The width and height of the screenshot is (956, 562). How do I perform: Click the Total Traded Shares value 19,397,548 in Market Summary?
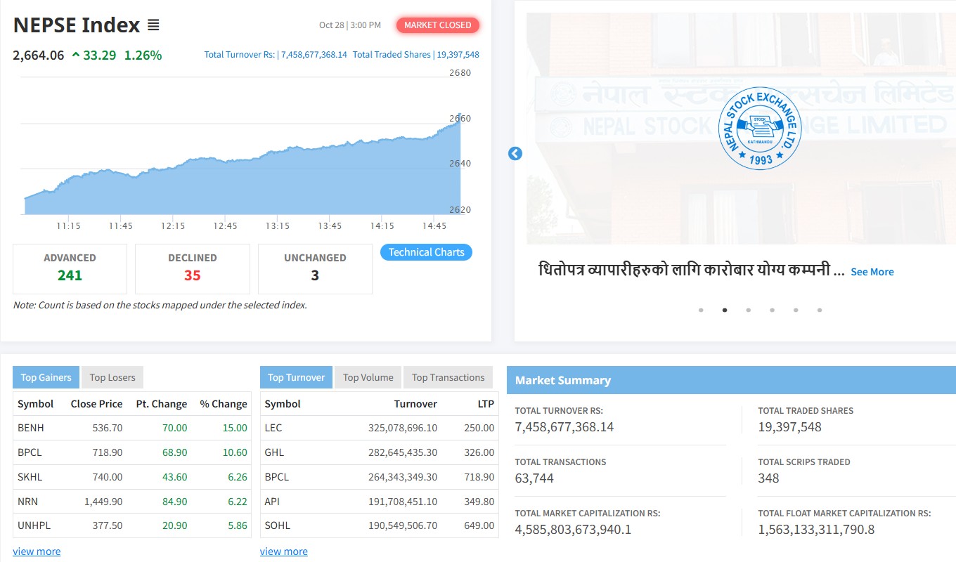tap(789, 427)
